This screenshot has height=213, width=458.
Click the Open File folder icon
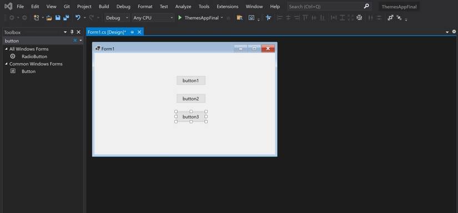tap(49, 18)
